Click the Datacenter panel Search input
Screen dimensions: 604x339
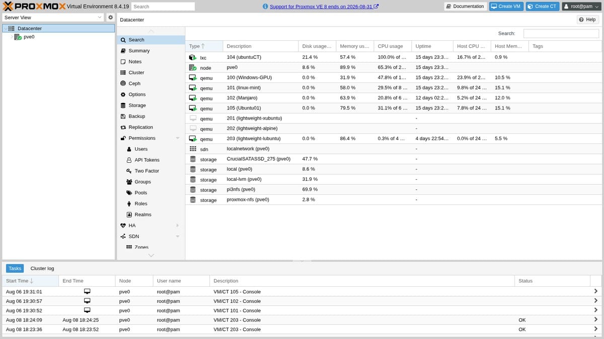pos(561,33)
